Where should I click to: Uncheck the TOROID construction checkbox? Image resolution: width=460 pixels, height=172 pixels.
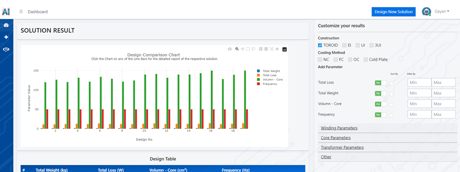(x=320, y=45)
